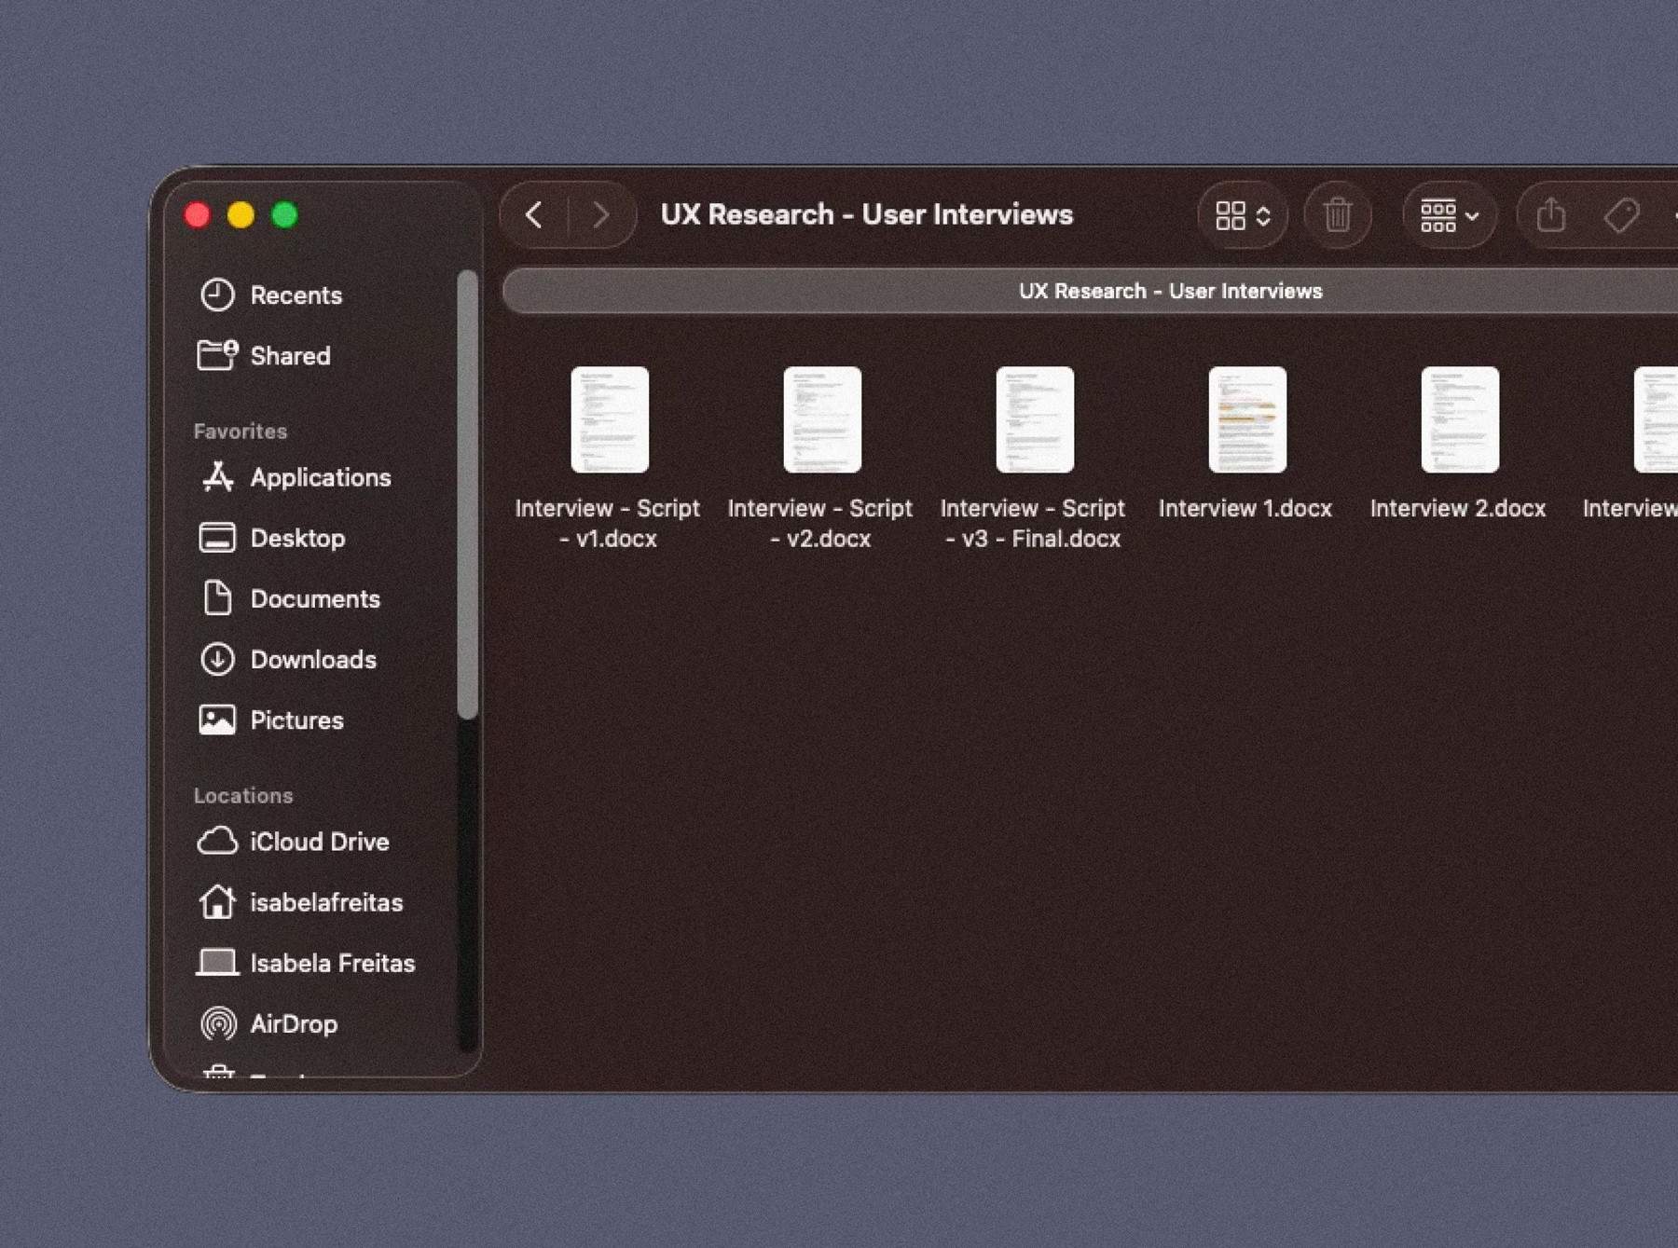The image size is (1678, 1248).
Task: Open the group-by options dropdown
Action: point(1450,215)
